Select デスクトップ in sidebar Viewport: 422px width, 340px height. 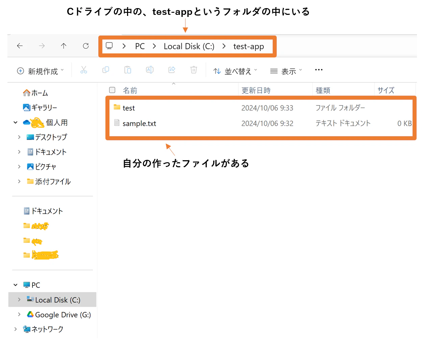coord(47,137)
